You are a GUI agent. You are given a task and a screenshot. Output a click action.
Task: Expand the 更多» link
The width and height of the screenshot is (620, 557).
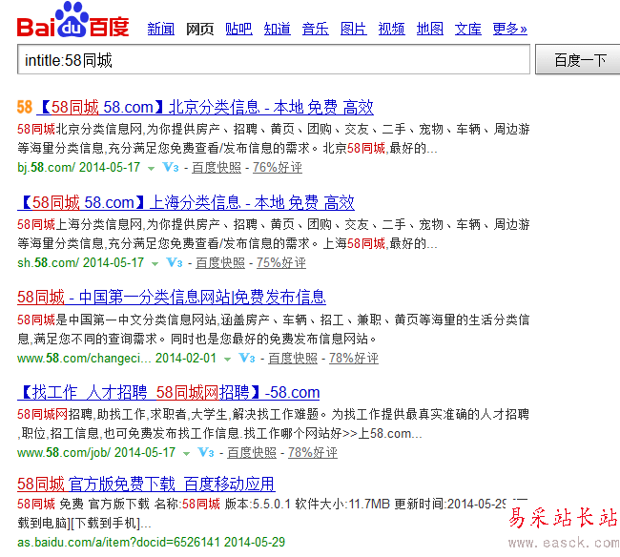coord(509,29)
